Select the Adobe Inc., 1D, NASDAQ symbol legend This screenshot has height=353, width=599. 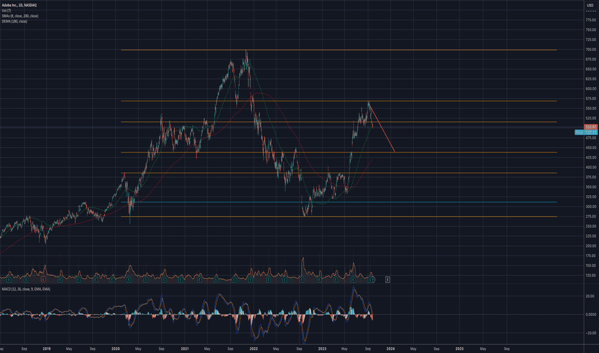(19, 5)
